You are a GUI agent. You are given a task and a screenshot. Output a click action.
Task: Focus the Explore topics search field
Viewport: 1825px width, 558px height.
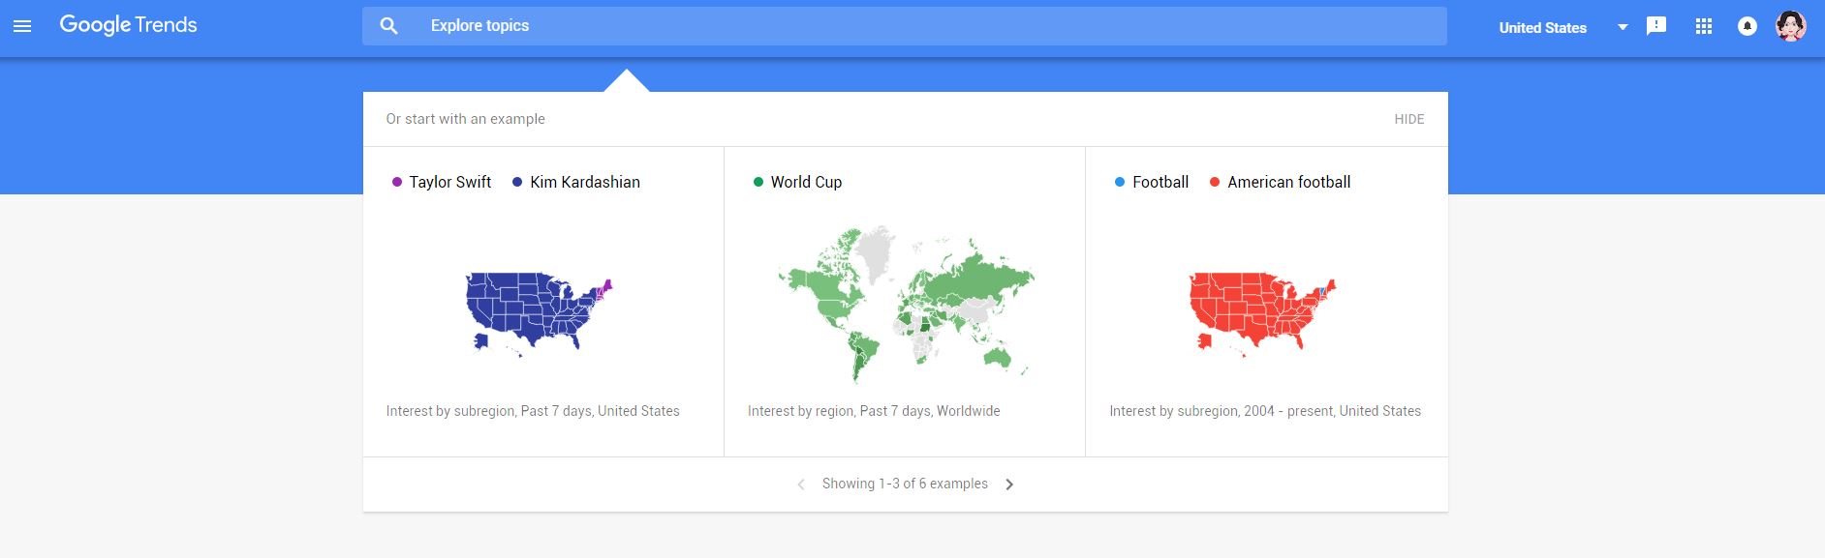click(905, 26)
